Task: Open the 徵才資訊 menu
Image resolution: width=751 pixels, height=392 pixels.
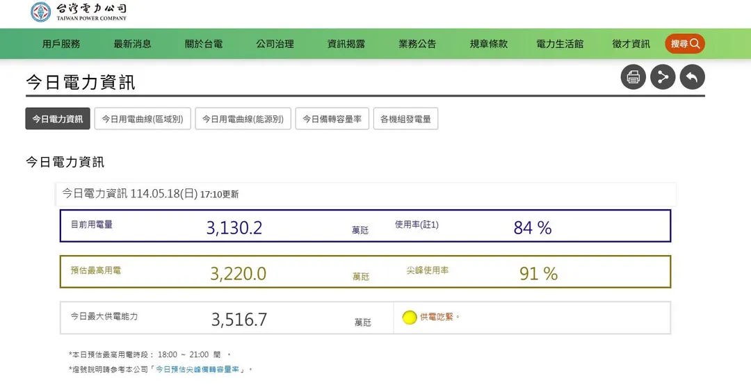Action: click(631, 44)
